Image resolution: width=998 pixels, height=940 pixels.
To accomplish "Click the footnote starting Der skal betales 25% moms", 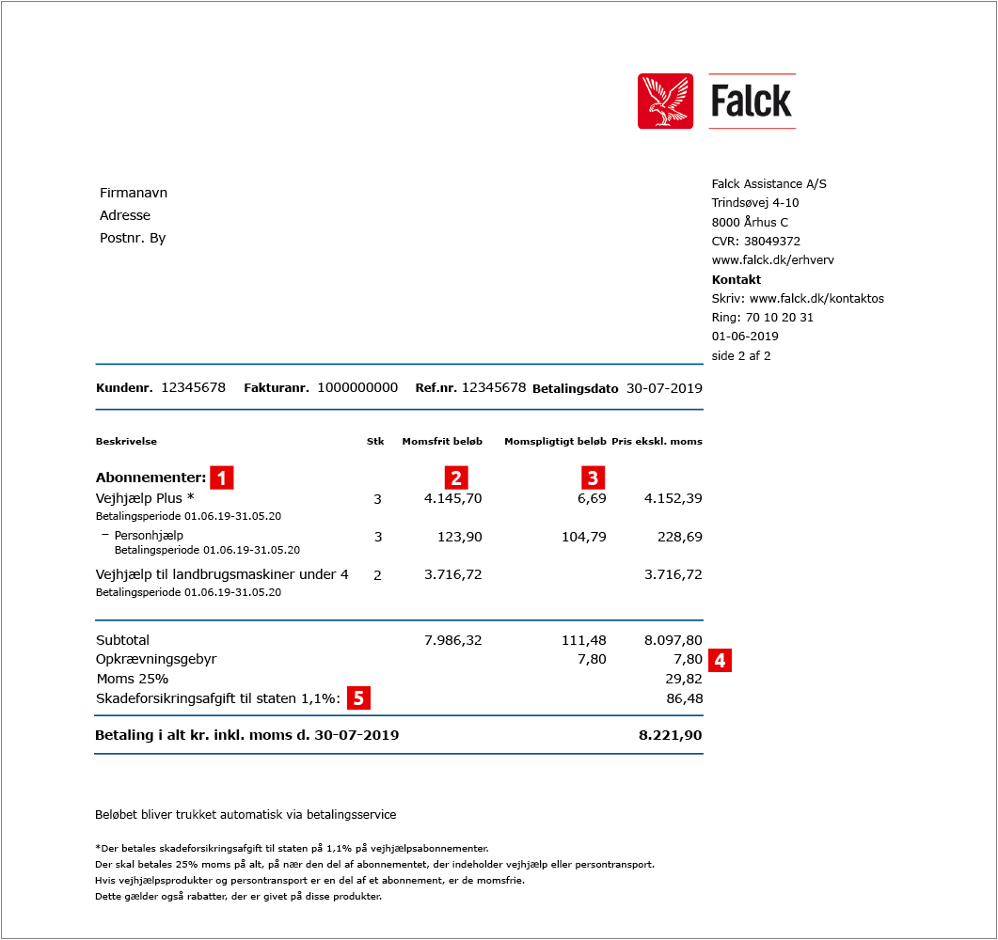I will (x=375, y=864).
